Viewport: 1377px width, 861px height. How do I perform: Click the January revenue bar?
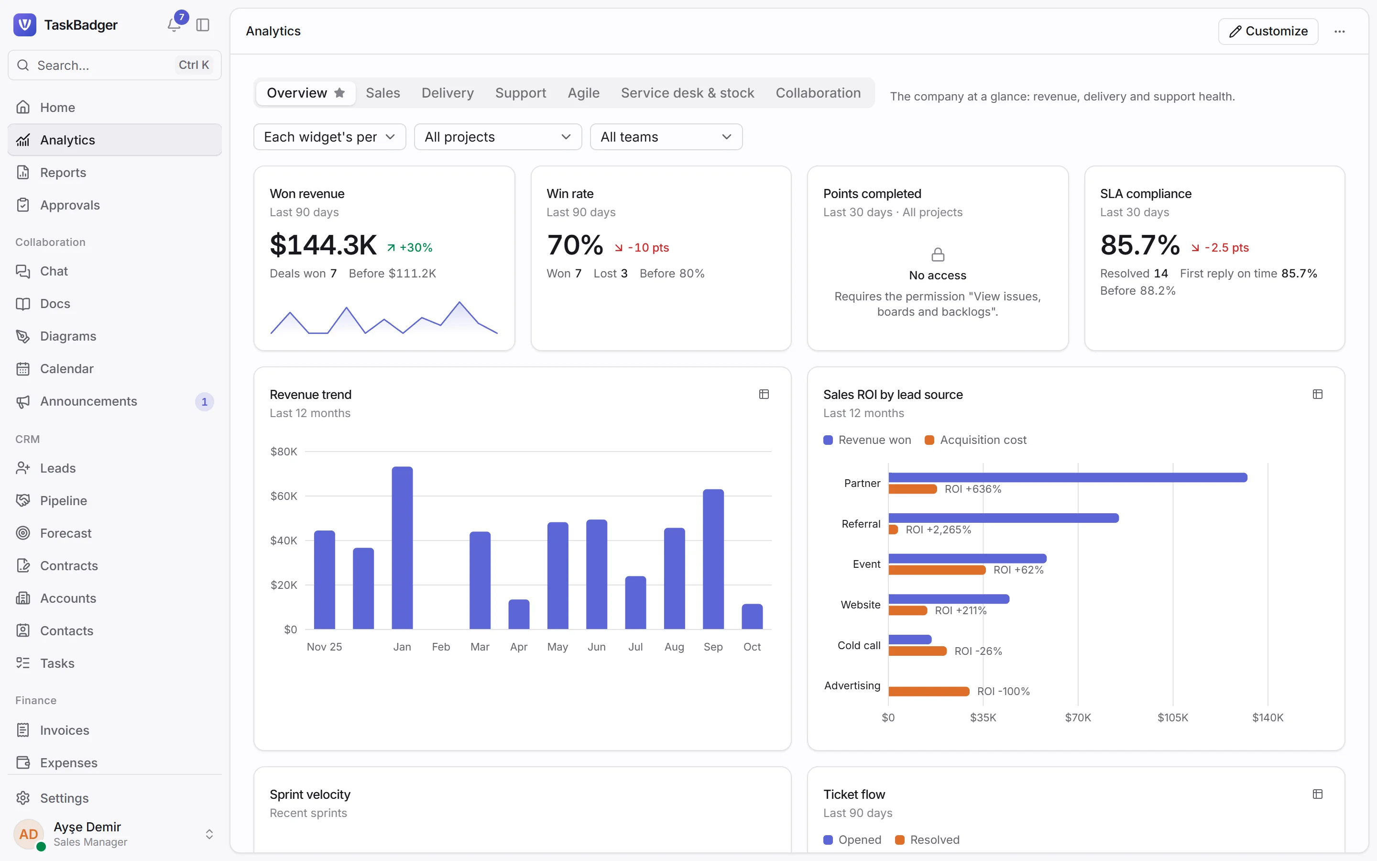coord(402,547)
